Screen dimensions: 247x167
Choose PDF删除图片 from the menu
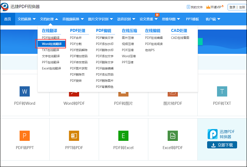pos(104,81)
